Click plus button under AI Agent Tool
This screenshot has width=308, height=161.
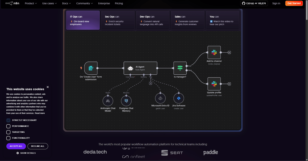[x=150, y=83]
